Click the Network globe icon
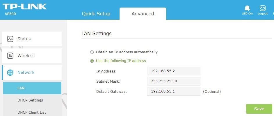 pos(10,72)
